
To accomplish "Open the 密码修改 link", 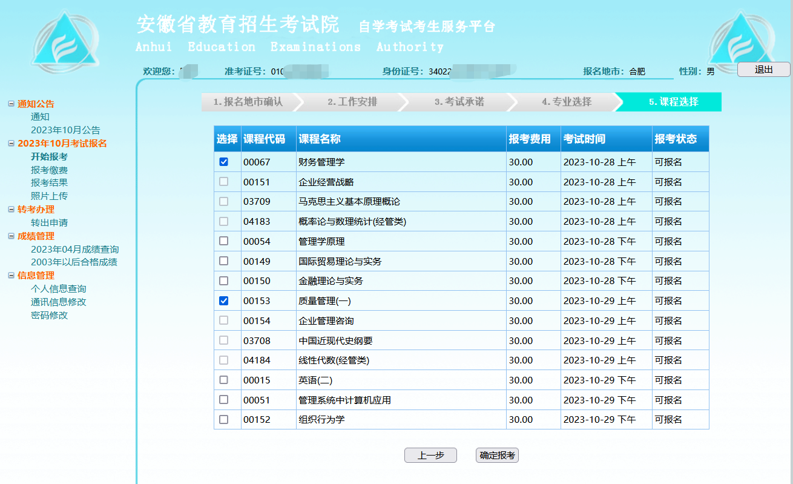I will point(49,315).
